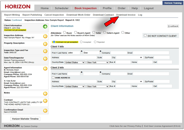Click yellow arrow icon for Property Description
Viewport: 184px width, 130px height.
45,44
